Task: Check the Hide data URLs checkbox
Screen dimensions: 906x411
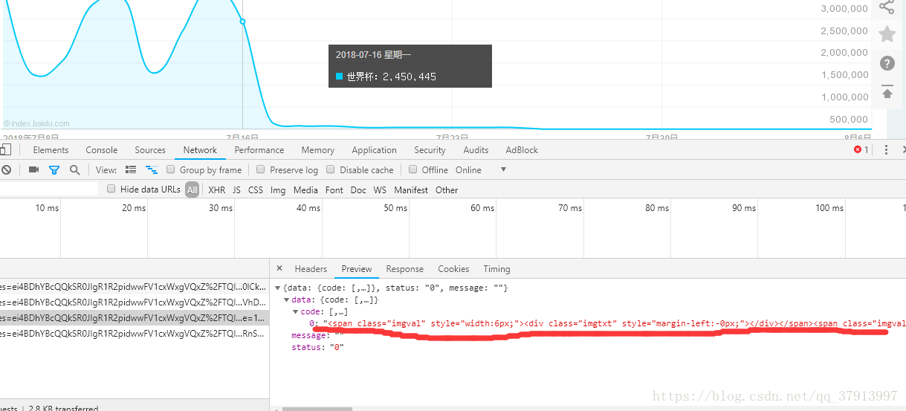Action: (x=111, y=190)
